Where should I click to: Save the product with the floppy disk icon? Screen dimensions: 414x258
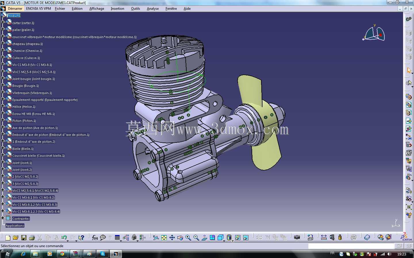click(x=24, y=238)
